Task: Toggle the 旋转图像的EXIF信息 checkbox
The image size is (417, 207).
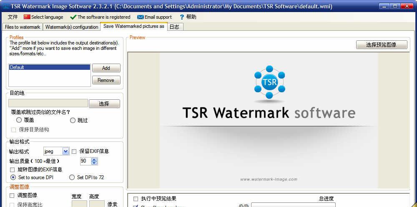Action: [12, 170]
